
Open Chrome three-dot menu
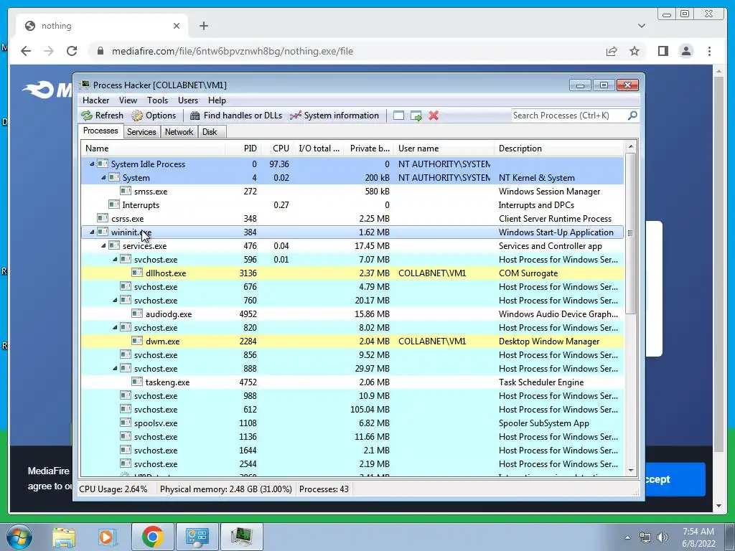coord(709,51)
